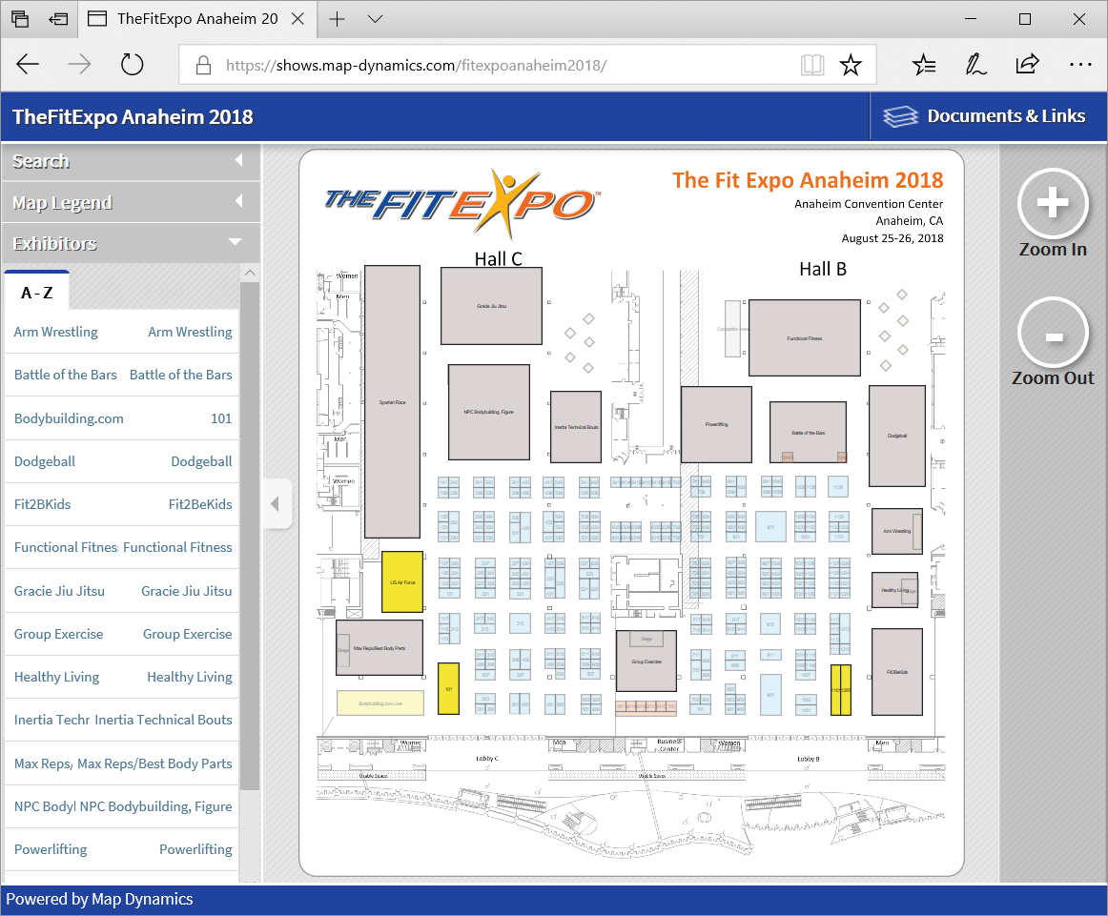The width and height of the screenshot is (1108, 916).
Task: Reload the page with Refresh icon
Action: click(132, 64)
